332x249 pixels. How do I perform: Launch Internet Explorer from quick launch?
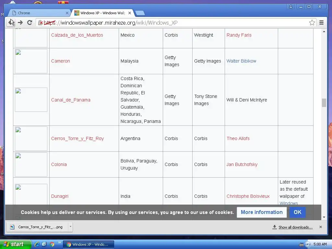coord(37,244)
